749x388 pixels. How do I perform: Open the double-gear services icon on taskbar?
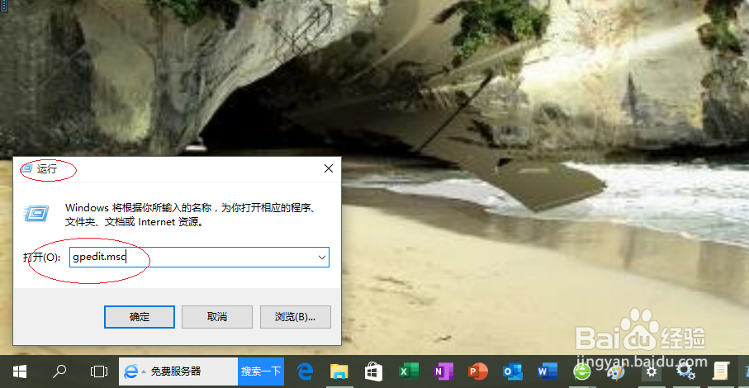[x=685, y=371]
